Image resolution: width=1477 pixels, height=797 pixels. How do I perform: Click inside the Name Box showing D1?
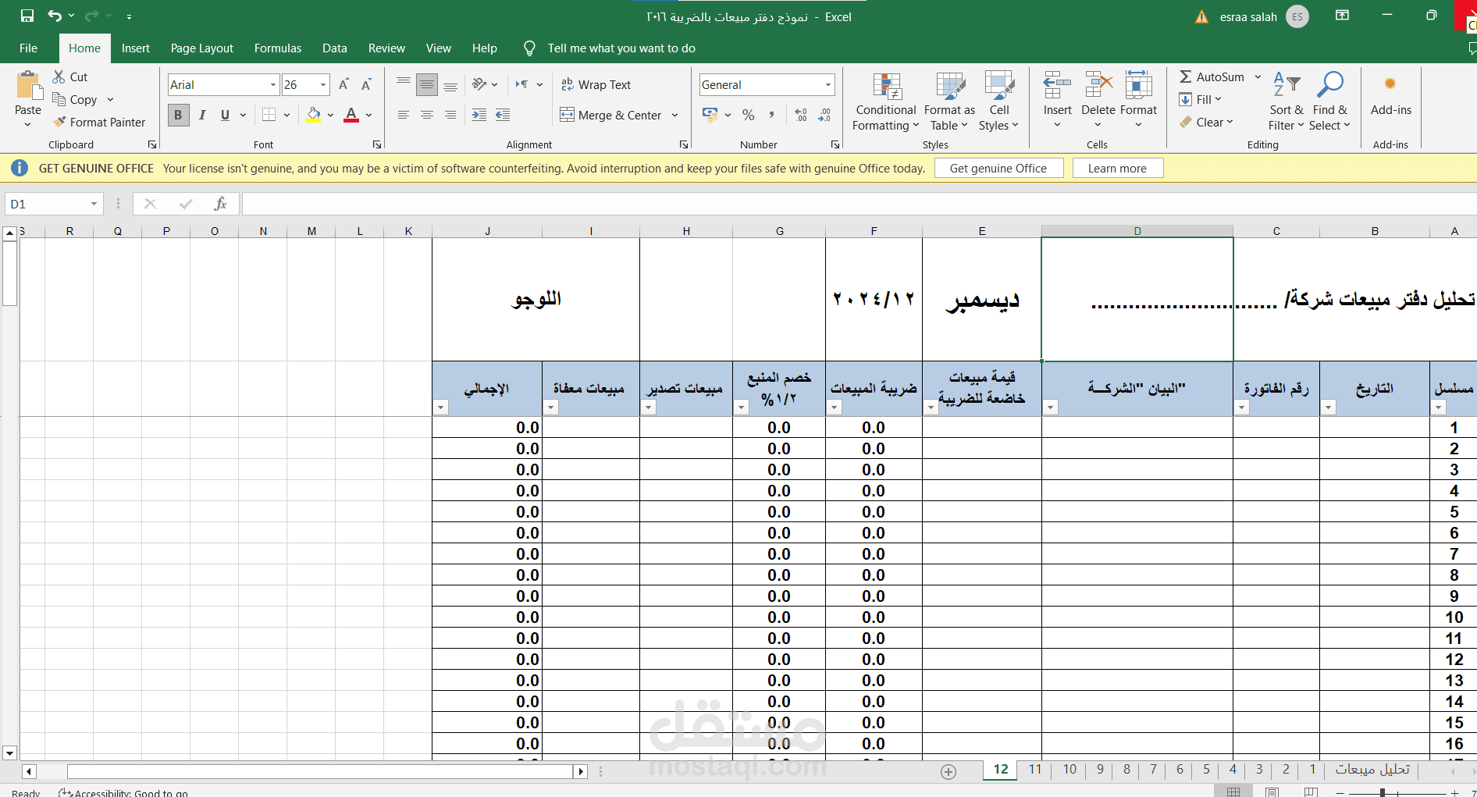47,203
